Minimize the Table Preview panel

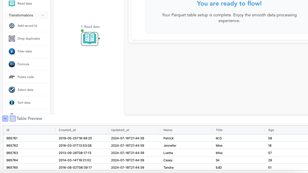coord(5,118)
